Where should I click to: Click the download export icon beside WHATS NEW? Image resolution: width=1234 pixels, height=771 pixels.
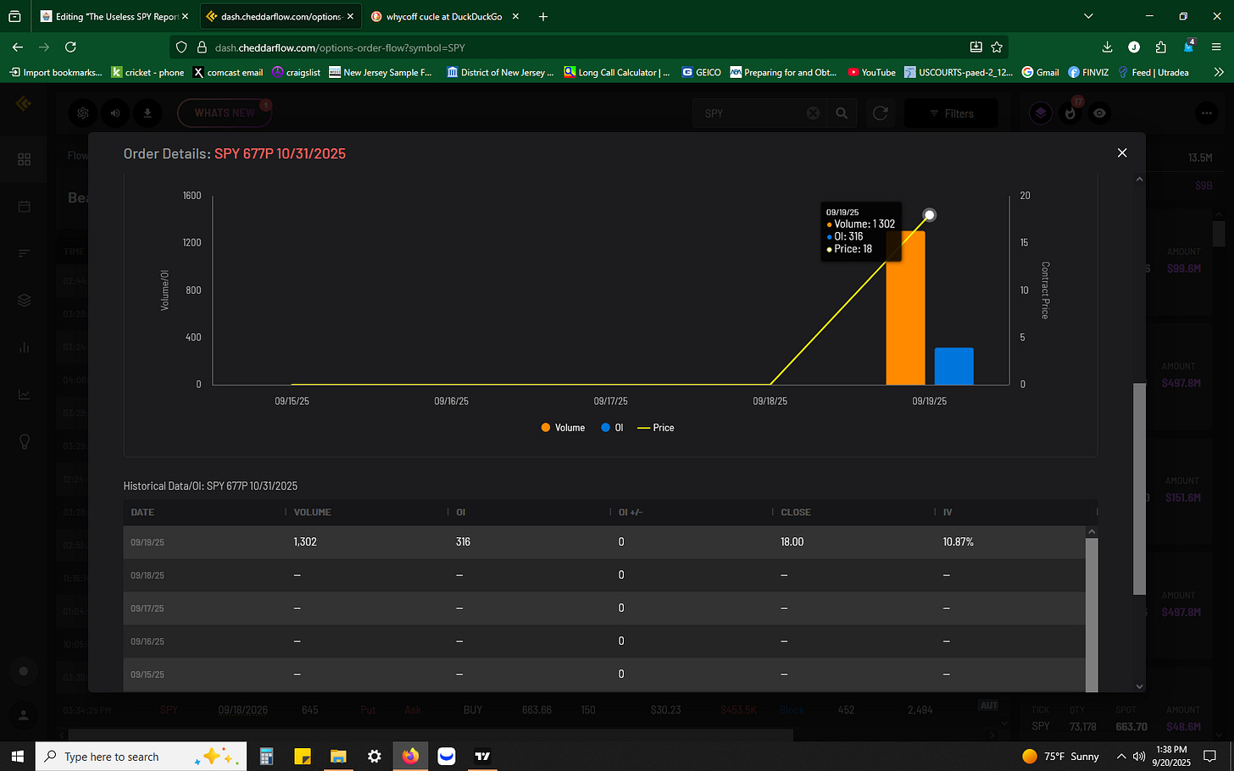click(x=147, y=113)
